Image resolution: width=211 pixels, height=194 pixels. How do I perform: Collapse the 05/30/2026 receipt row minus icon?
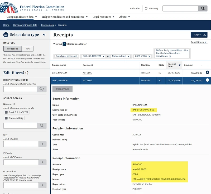(207, 80)
